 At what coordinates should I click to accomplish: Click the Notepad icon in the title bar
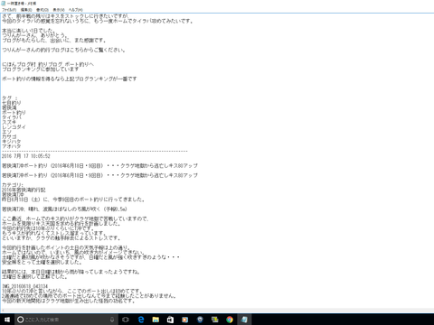pos(4,4)
